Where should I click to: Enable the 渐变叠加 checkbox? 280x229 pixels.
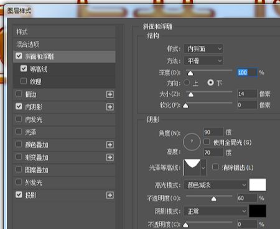(x=19, y=157)
